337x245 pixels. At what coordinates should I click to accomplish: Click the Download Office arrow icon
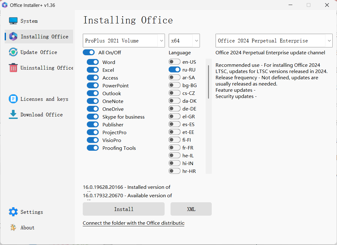click(x=13, y=115)
